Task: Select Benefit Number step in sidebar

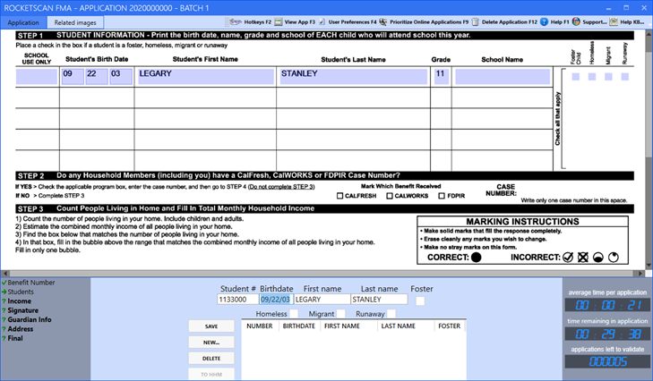Action: pyautogui.click(x=30, y=283)
